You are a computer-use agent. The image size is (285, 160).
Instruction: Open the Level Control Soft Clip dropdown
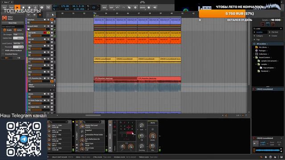pos(18,44)
